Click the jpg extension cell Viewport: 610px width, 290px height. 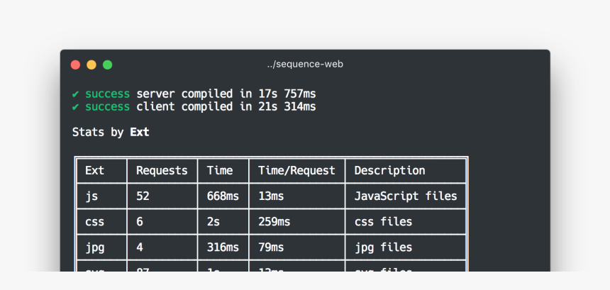[x=95, y=247]
